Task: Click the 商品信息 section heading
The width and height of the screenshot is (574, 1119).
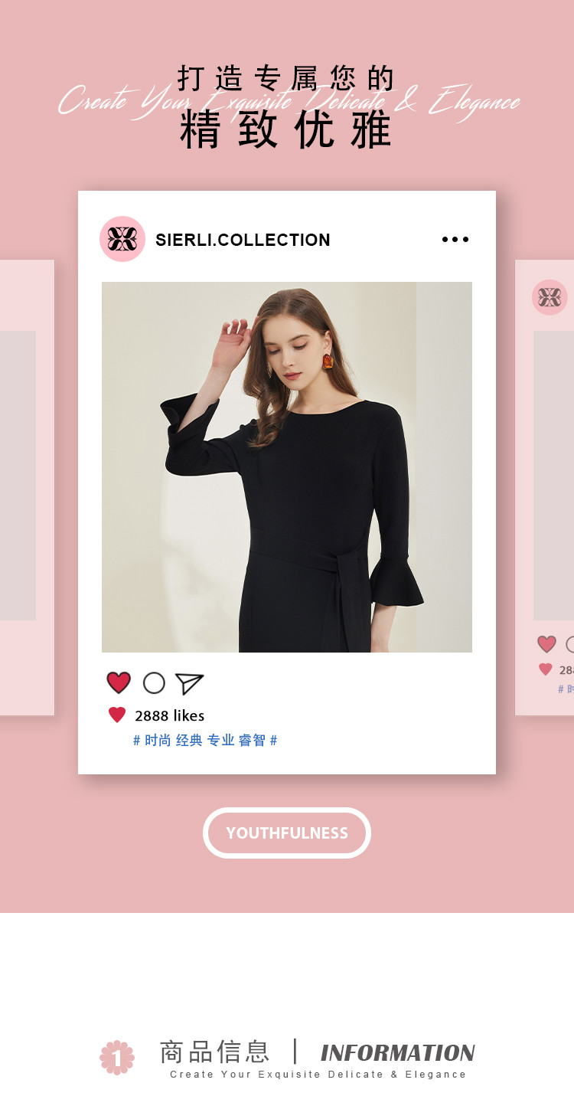Action: (x=214, y=1052)
